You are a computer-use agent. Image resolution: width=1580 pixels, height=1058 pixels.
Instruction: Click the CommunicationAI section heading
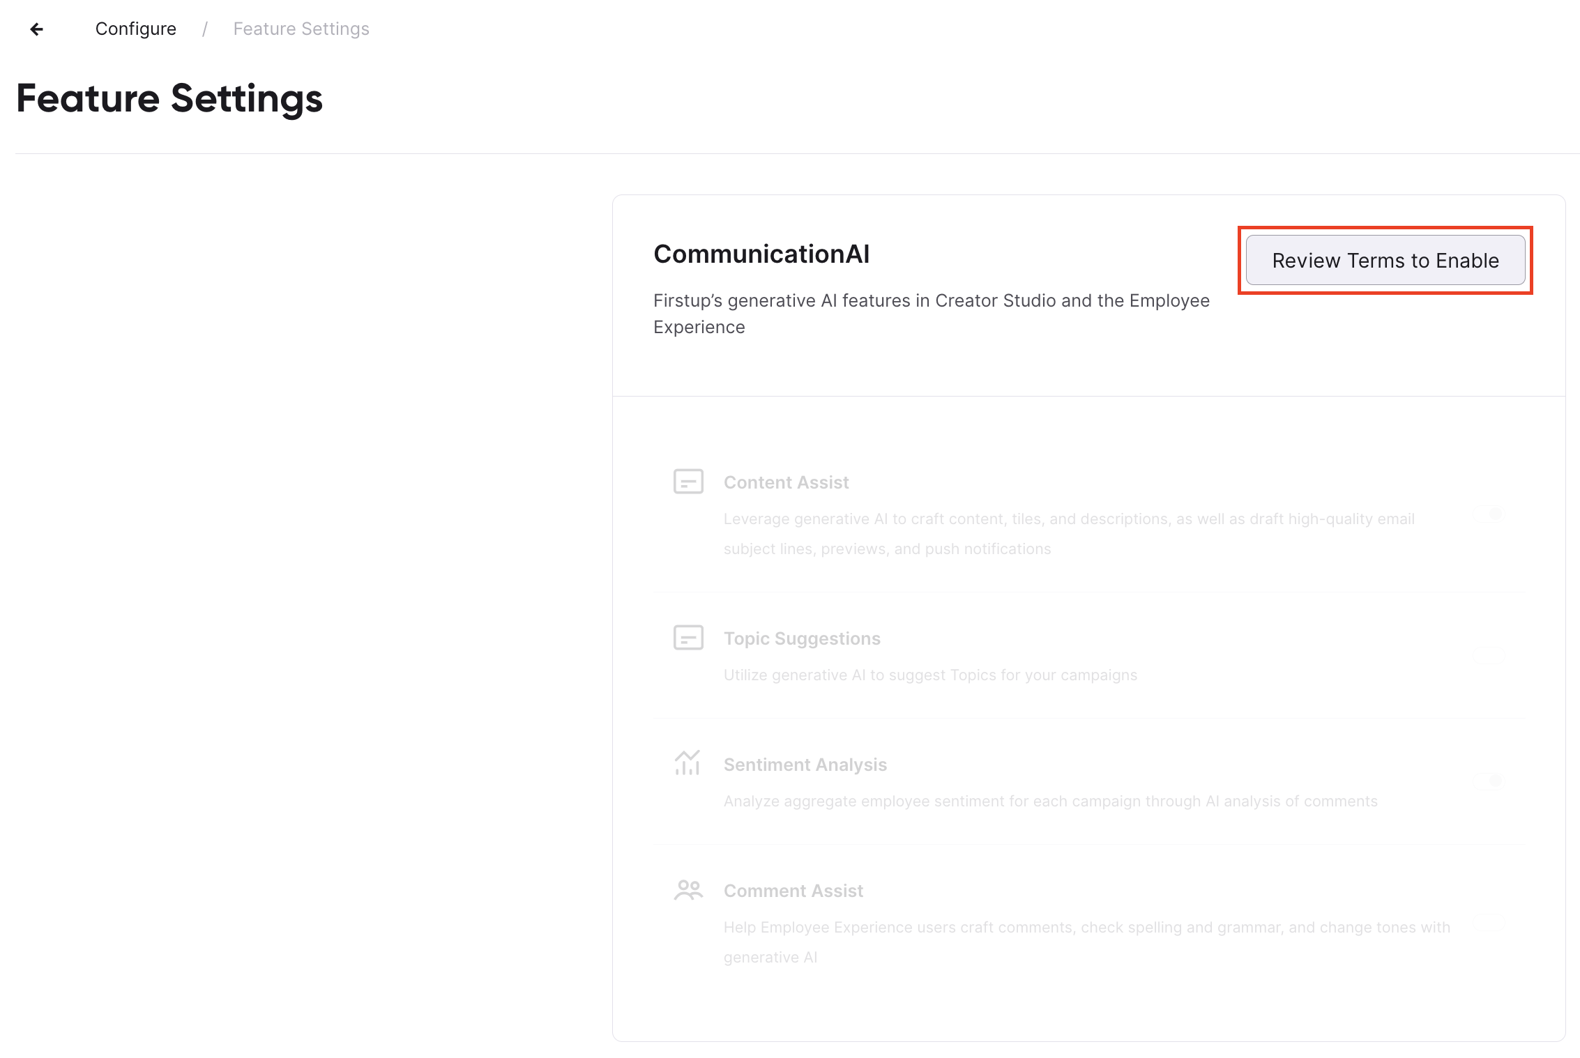(x=761, y=254)
